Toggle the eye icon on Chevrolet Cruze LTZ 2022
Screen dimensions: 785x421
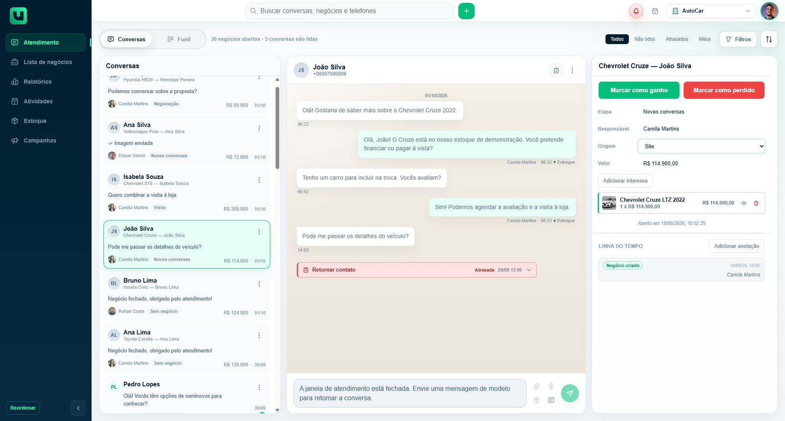click(x=744, y=203)
